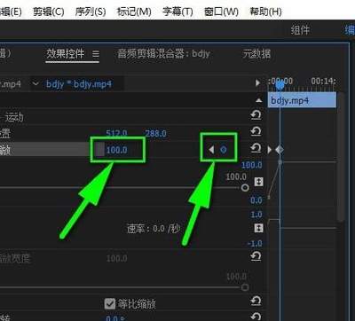Reset the Scale Width parameter
This screenshot has height=321, width=355.
pyautogui.click(x=256, y=256)
